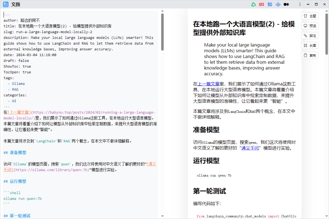Click the '编写代码如下:' text in preview
The height and width of the screenshot is (219, 329).
[x=207, y=204]
